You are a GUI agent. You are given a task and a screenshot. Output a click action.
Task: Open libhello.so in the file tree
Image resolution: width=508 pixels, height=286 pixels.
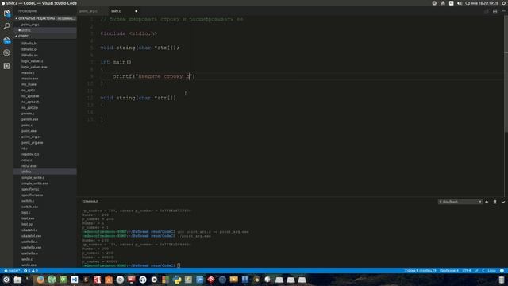(29, 55)
